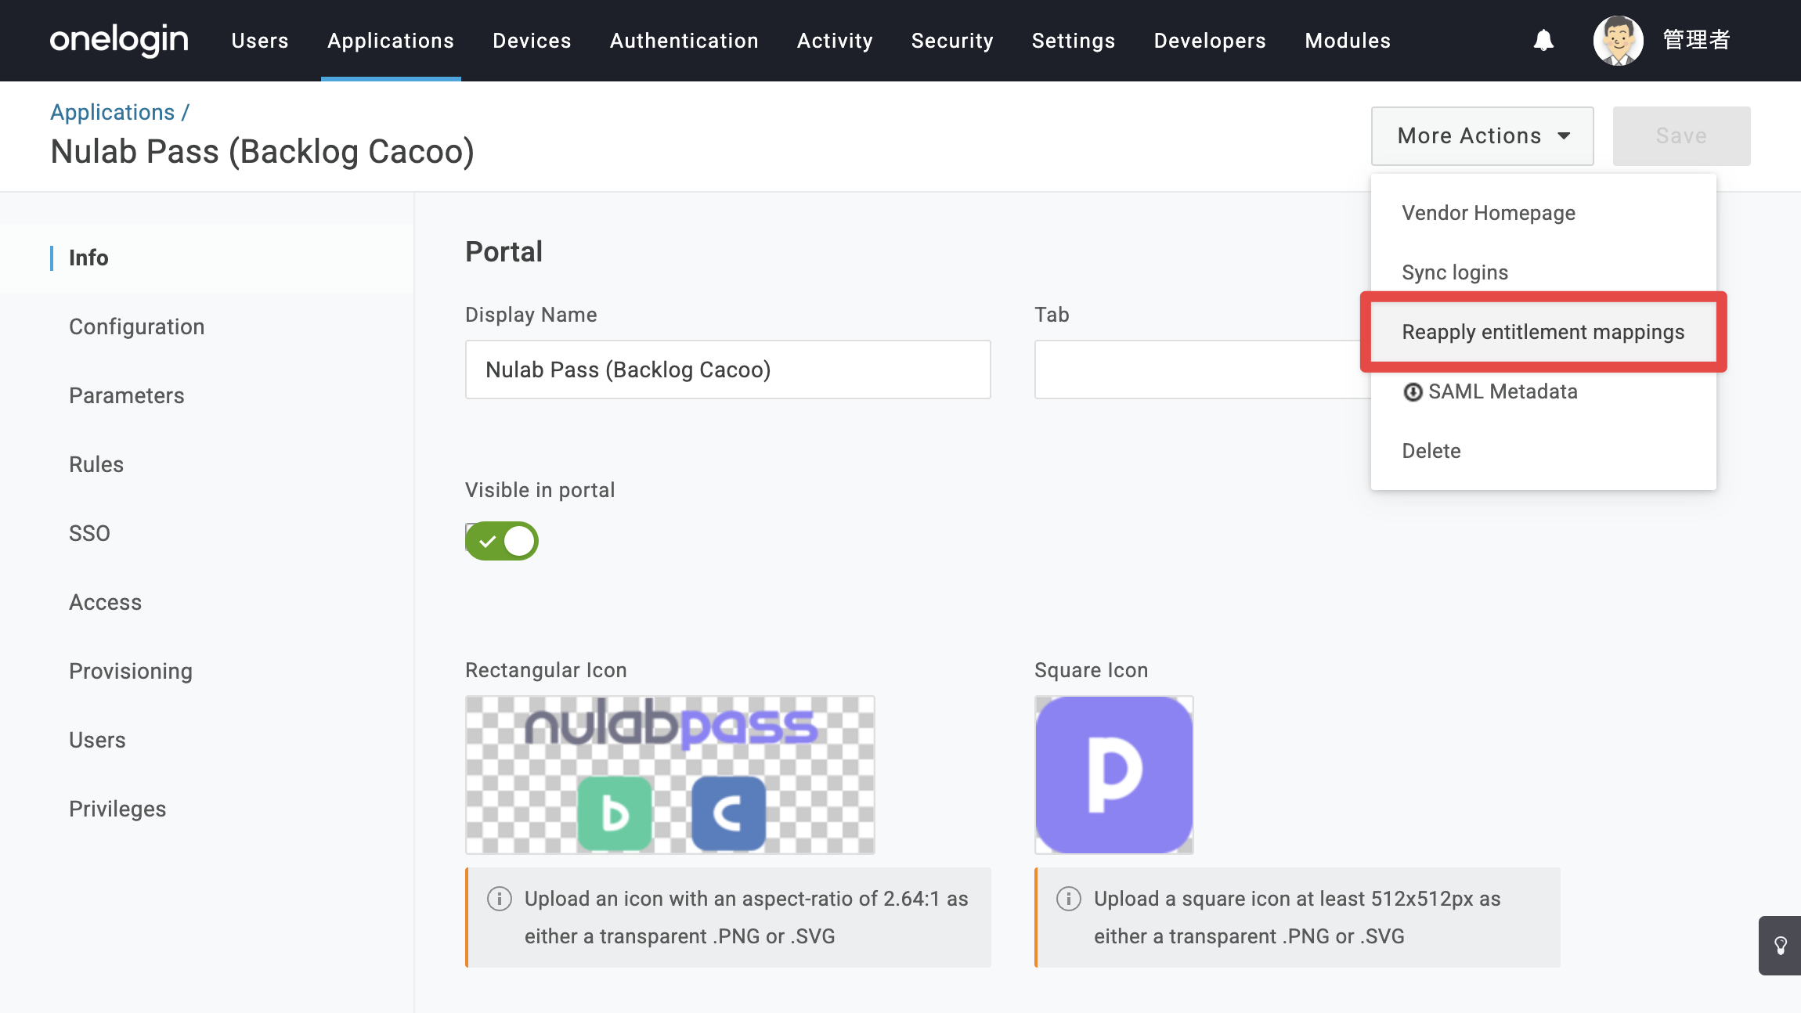Open the Activity menu
This screenshot has height=1013, width=1801.
tap(835, 41)
